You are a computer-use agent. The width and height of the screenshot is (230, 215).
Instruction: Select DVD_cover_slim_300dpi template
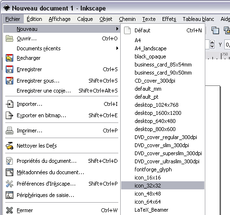pyautogui.click(x=163, y=145)
